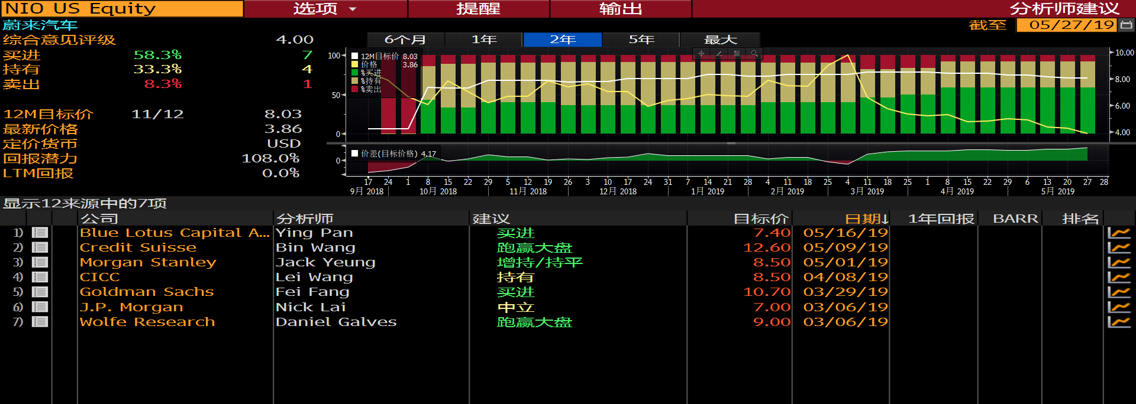Viewport: 1136px width, 404px height.
Task: Open the Goldman Sachs company link
Action: point(147,292)
